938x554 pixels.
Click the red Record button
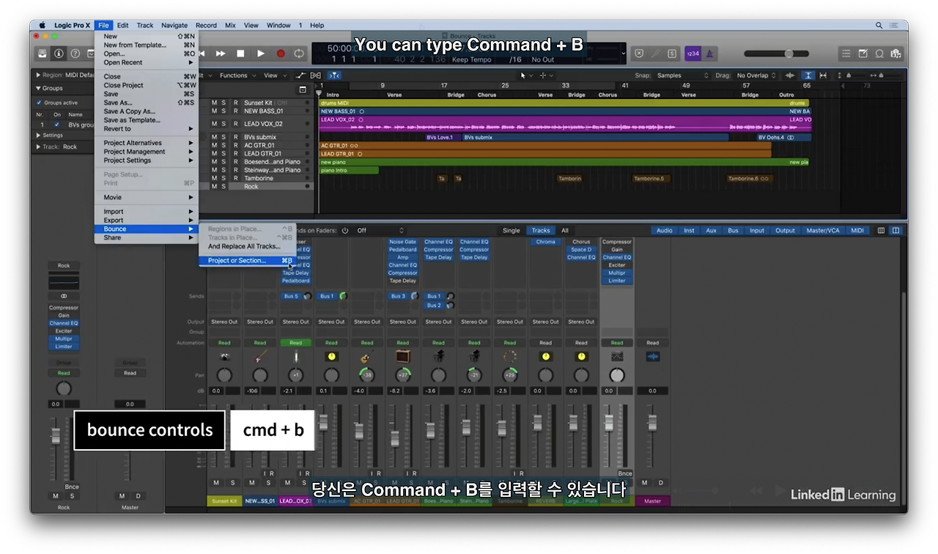point(280,53)
